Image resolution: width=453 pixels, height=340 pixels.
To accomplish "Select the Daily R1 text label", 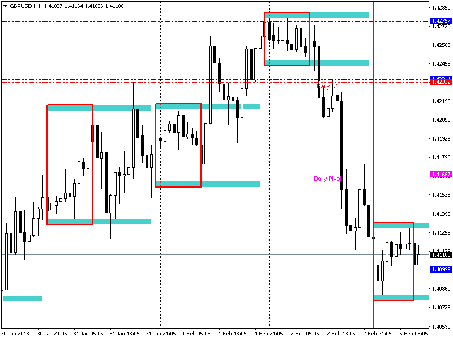I will [x=326, y=86].
